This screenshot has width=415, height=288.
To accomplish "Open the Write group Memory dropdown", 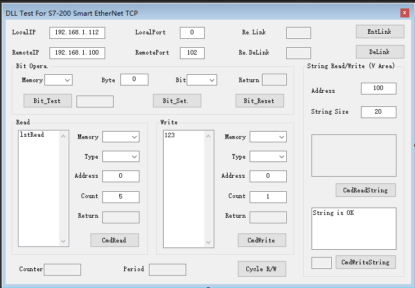I will pyautogui.click(x=268, y=137).
